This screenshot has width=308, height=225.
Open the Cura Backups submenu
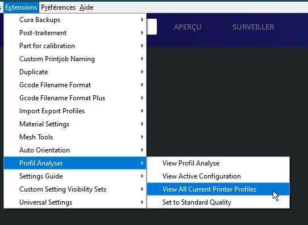point(75,20)
